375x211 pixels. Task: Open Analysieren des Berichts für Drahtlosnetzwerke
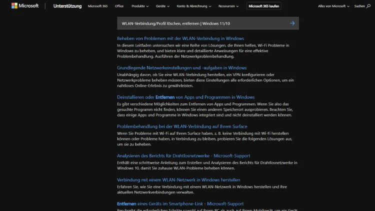click(183, 155)
